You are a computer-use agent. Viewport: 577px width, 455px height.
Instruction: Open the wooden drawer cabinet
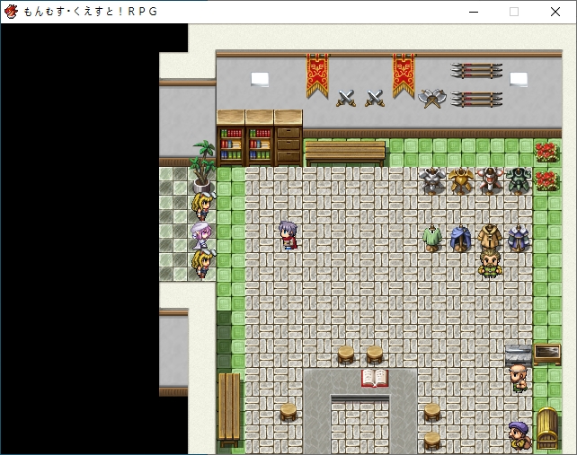(x=288, y=138)
